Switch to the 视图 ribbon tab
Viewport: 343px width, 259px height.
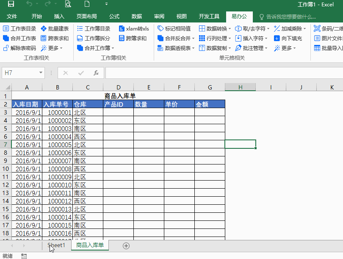182,17
